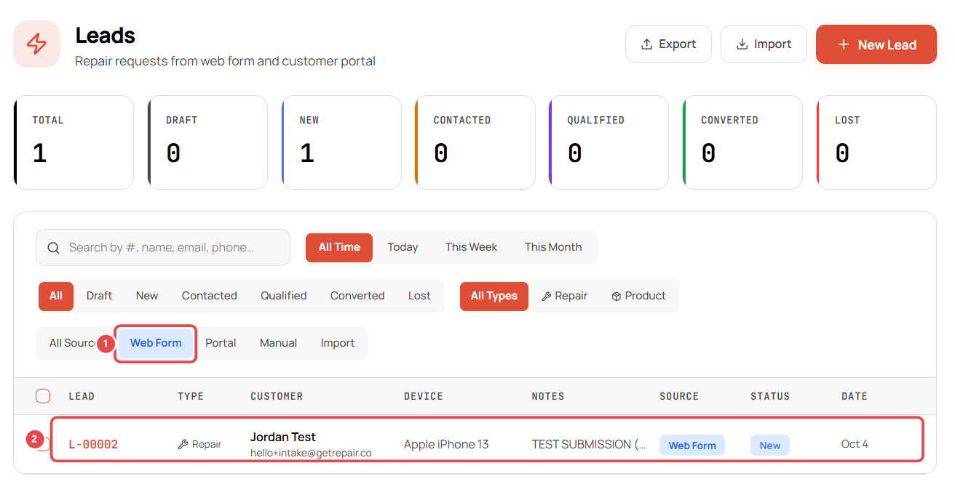Click email hello+intake@getrepair.co
Image resolution: width=955 pixels, height=500 pixels.
tap(311, 453)
